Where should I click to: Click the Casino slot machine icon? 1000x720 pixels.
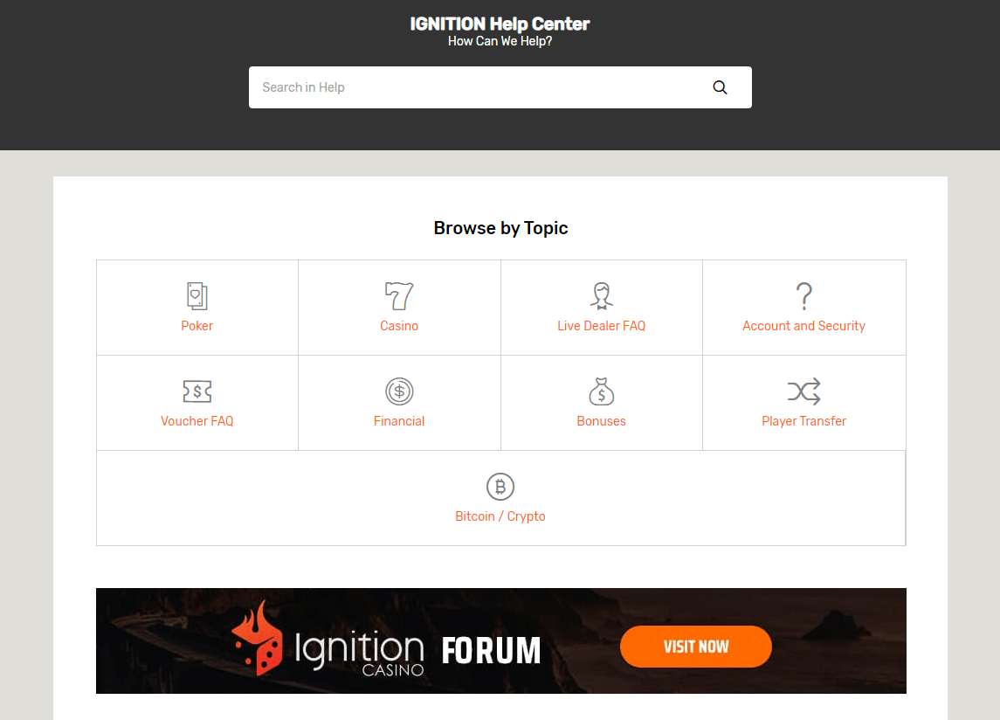pos(399,295)
